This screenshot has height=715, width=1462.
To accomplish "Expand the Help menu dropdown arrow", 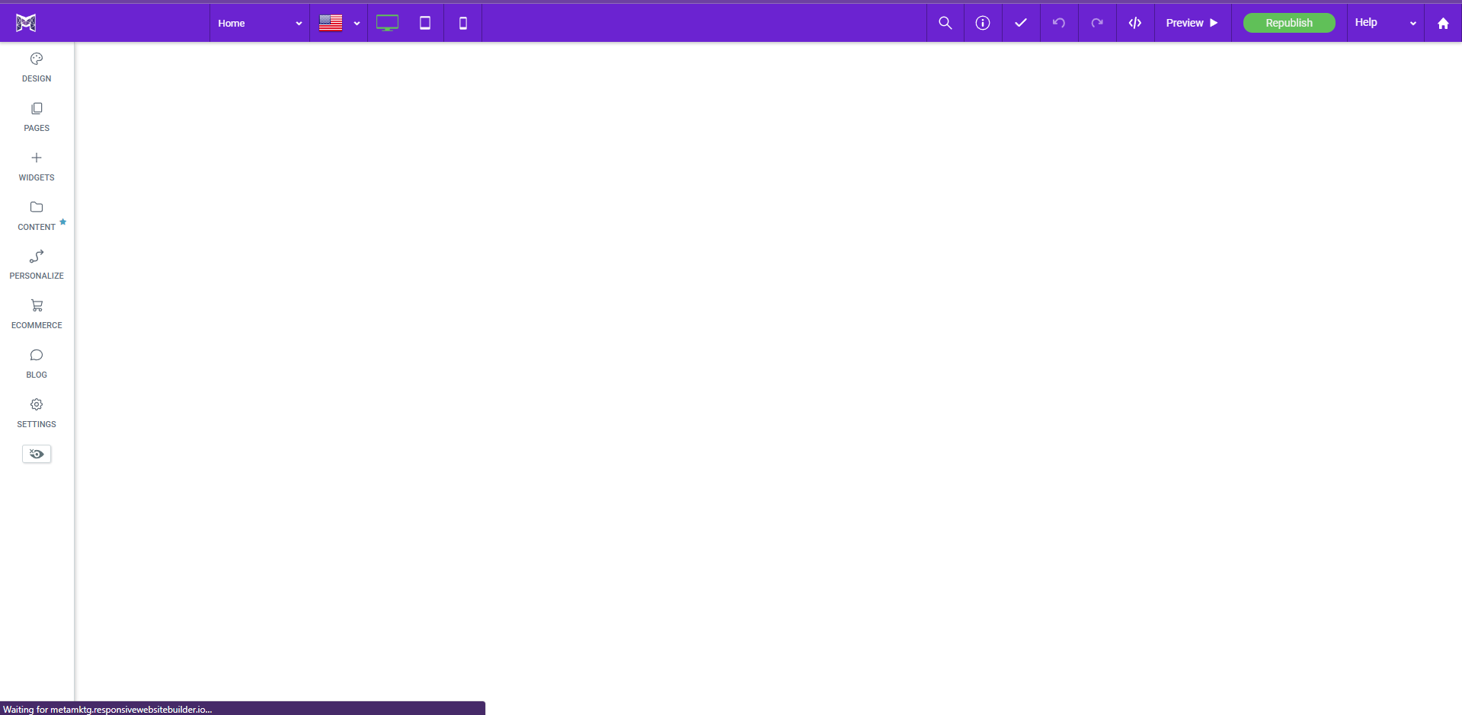I will [1412, 23].
